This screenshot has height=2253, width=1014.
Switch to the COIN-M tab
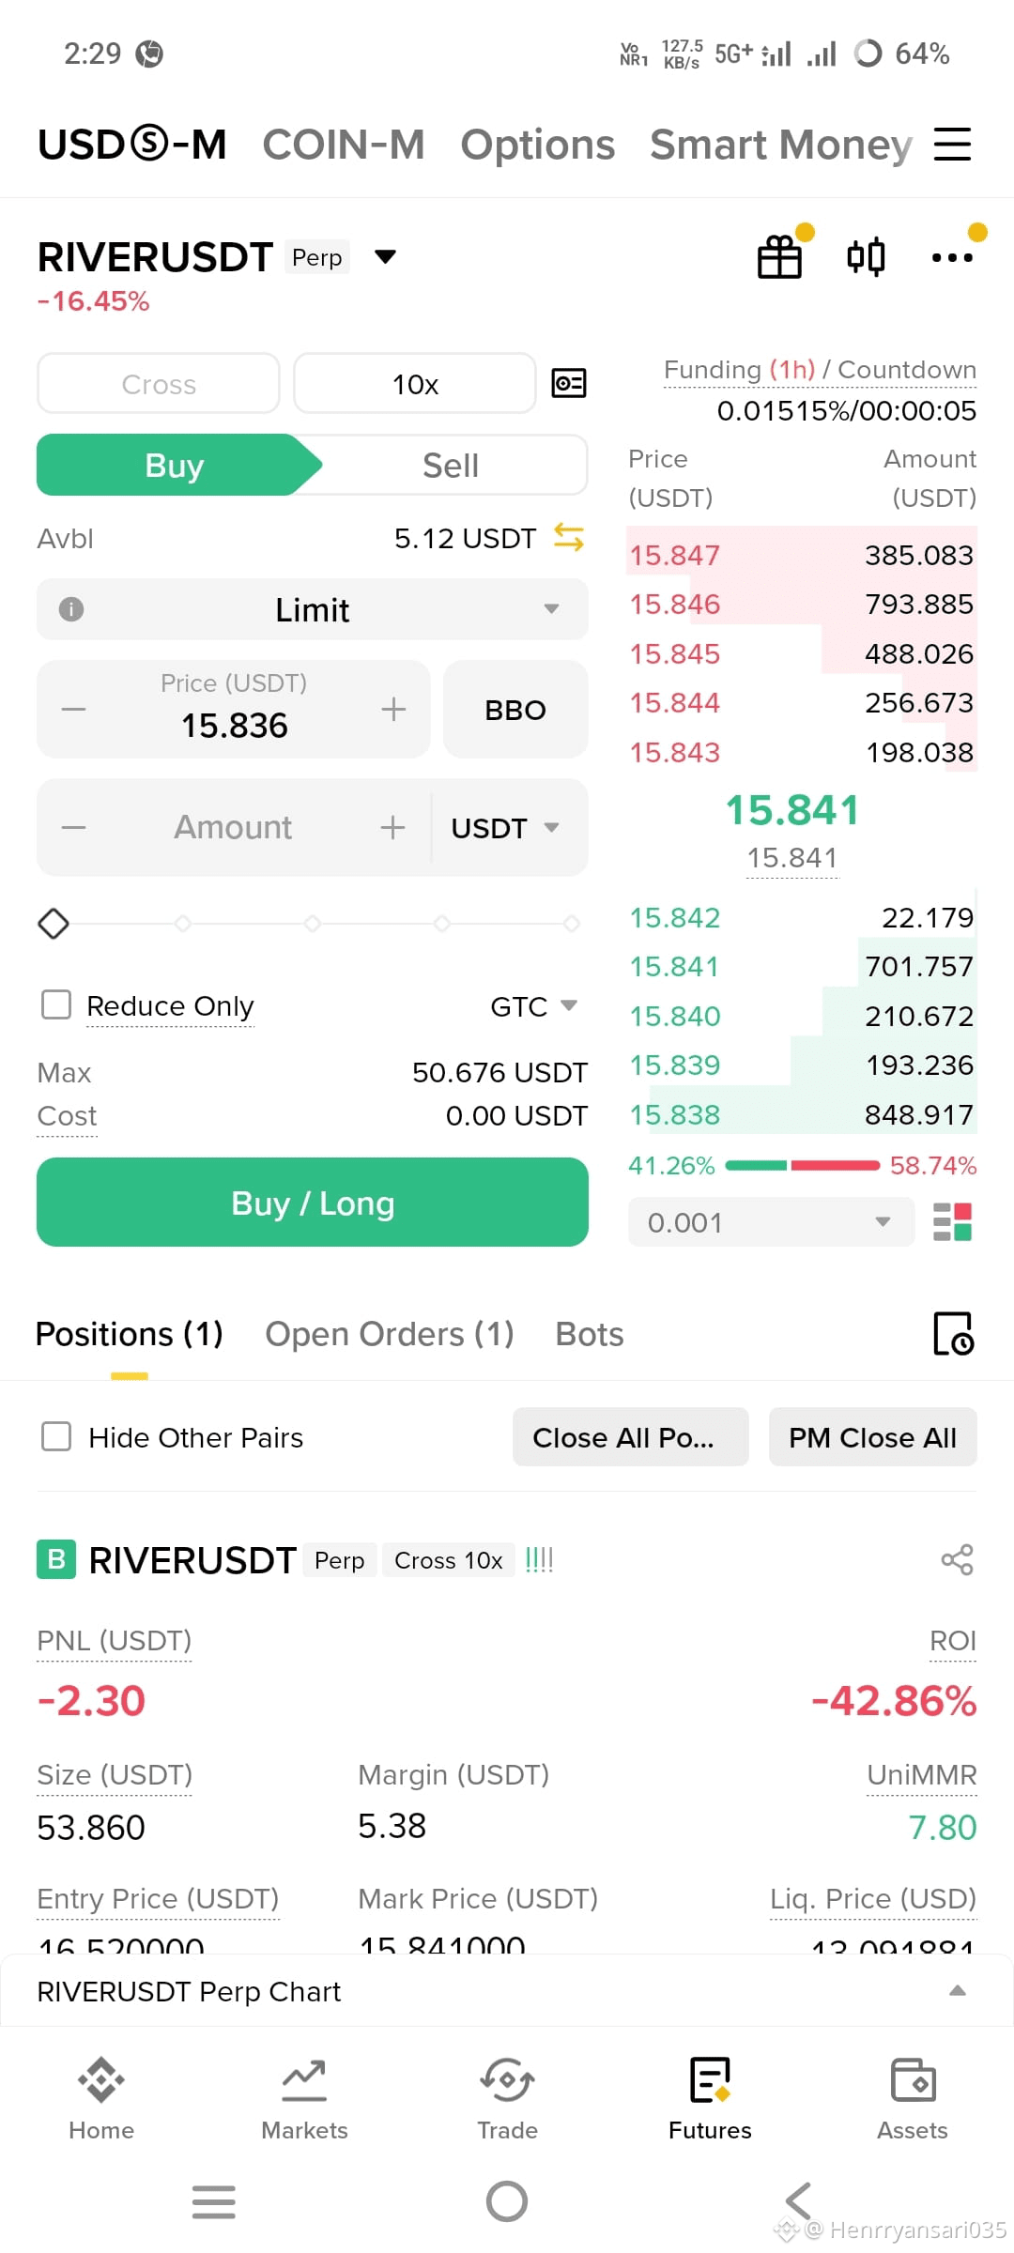pyautogui.click(x=344, y=145)
